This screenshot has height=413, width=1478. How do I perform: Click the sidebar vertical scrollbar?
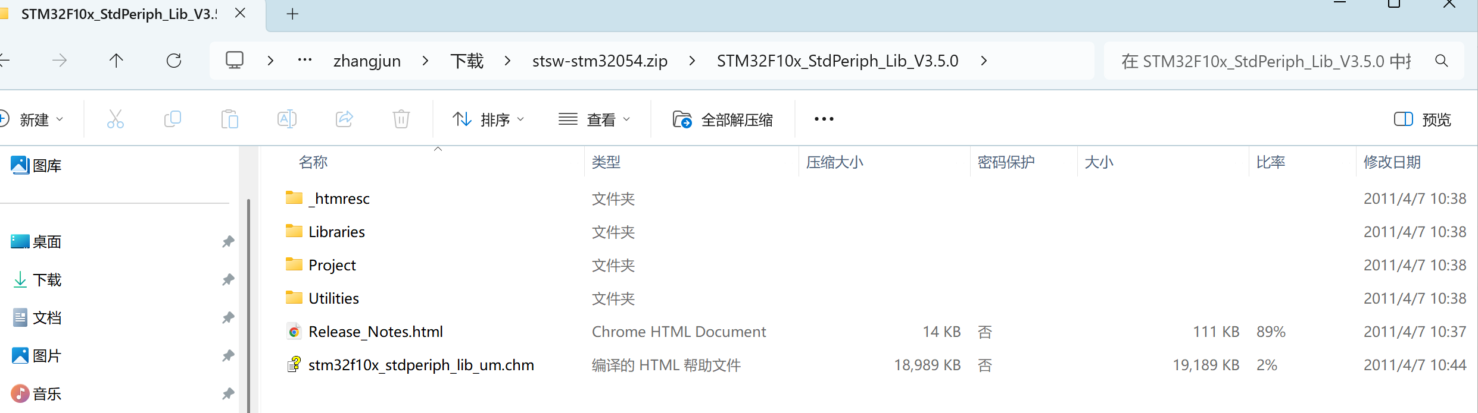[x=248, y=305]
